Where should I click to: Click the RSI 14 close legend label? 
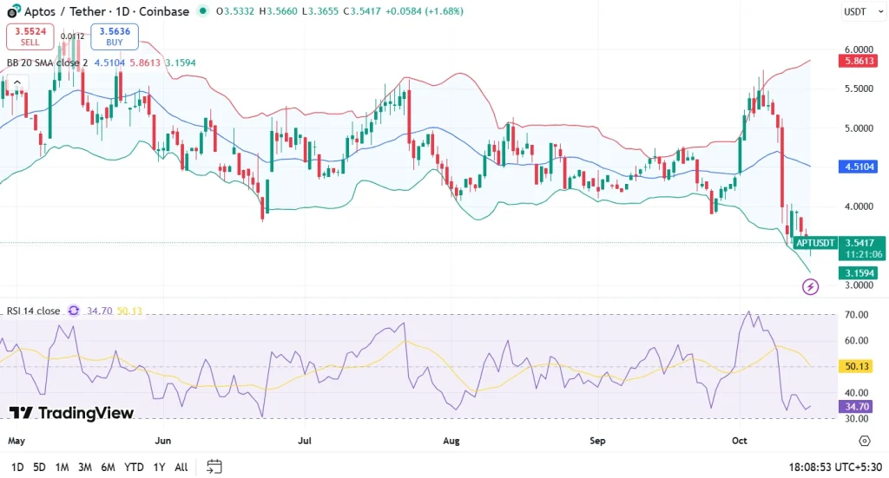point(33,311)
